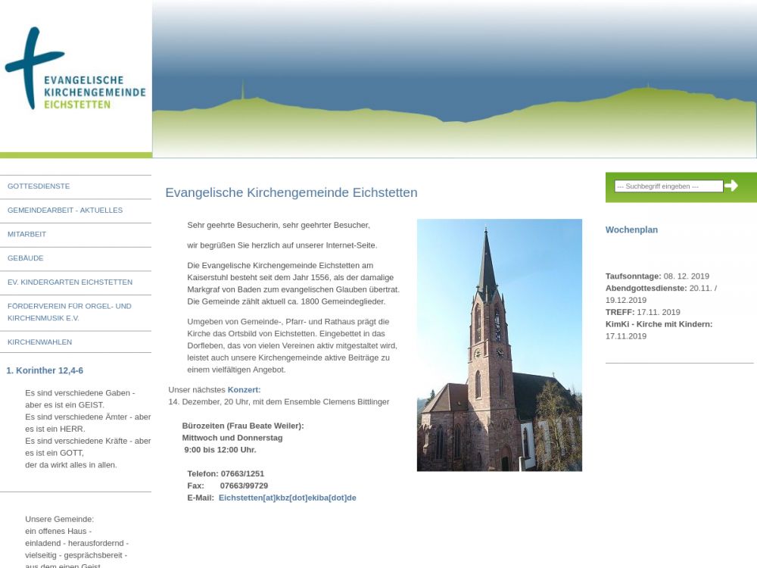Select the Mitarbeit navigation entry
This screenshot has width=757, height=568.
(x=26, y=235)
